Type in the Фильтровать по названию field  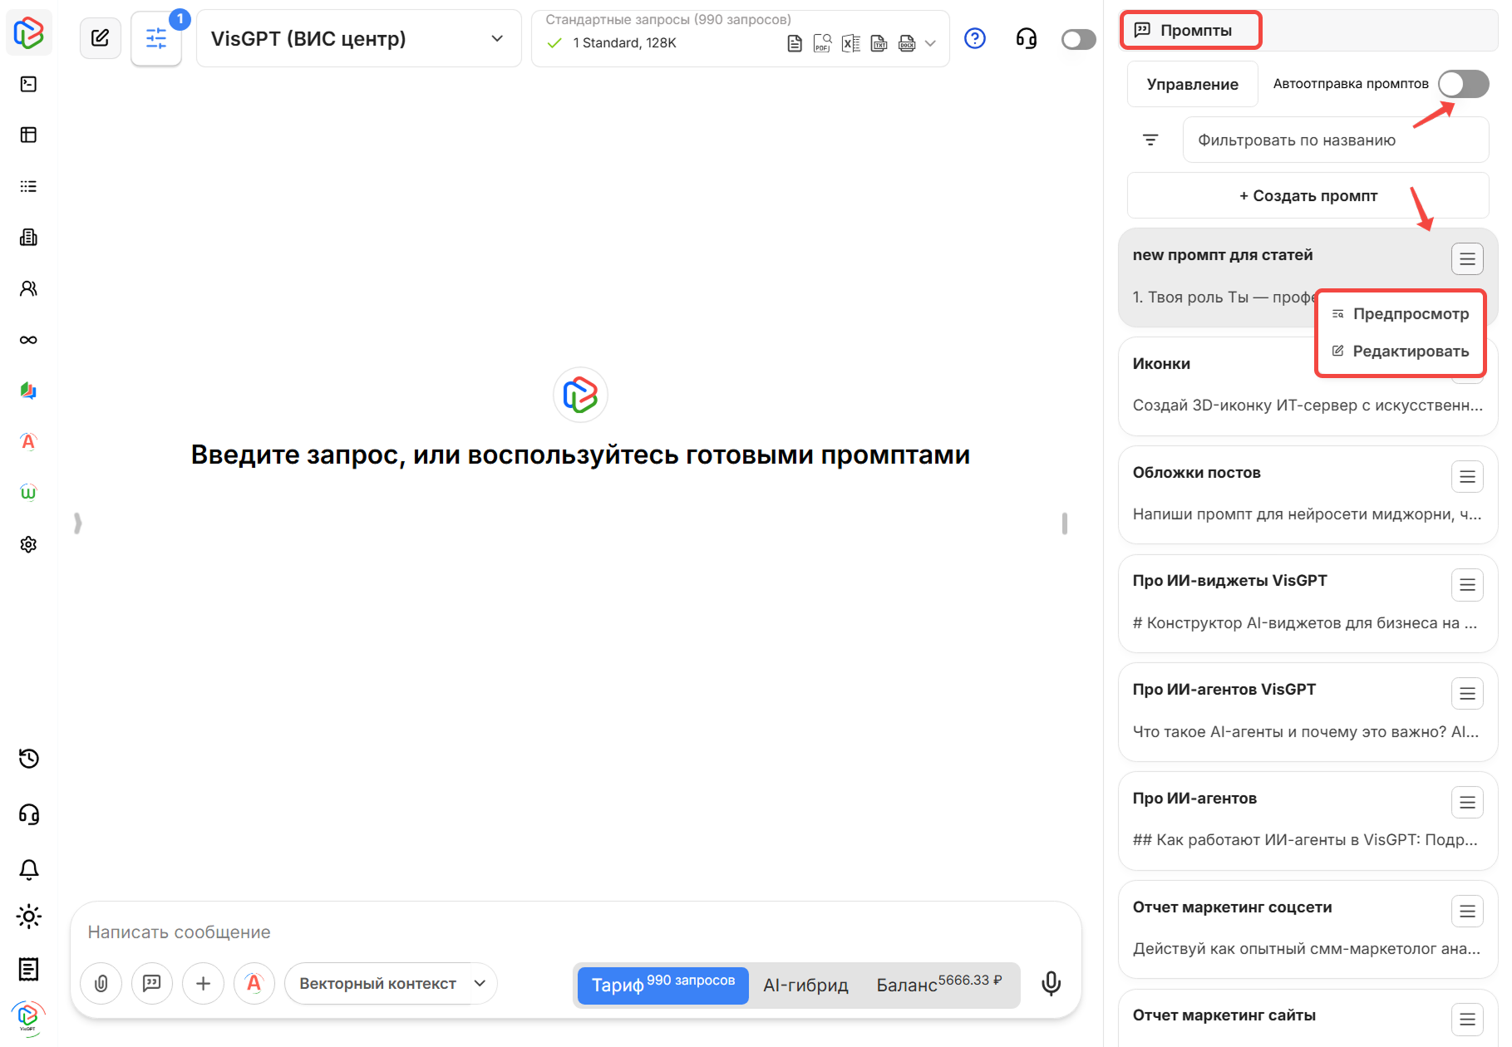point(1335,140)
